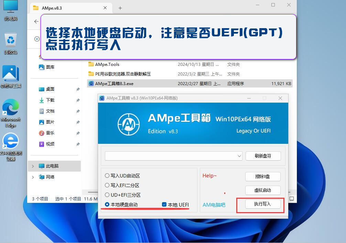Select the 写入EFI二分区 radio option
The width and height of the screenshot is (346, 243).
(107, 185)
